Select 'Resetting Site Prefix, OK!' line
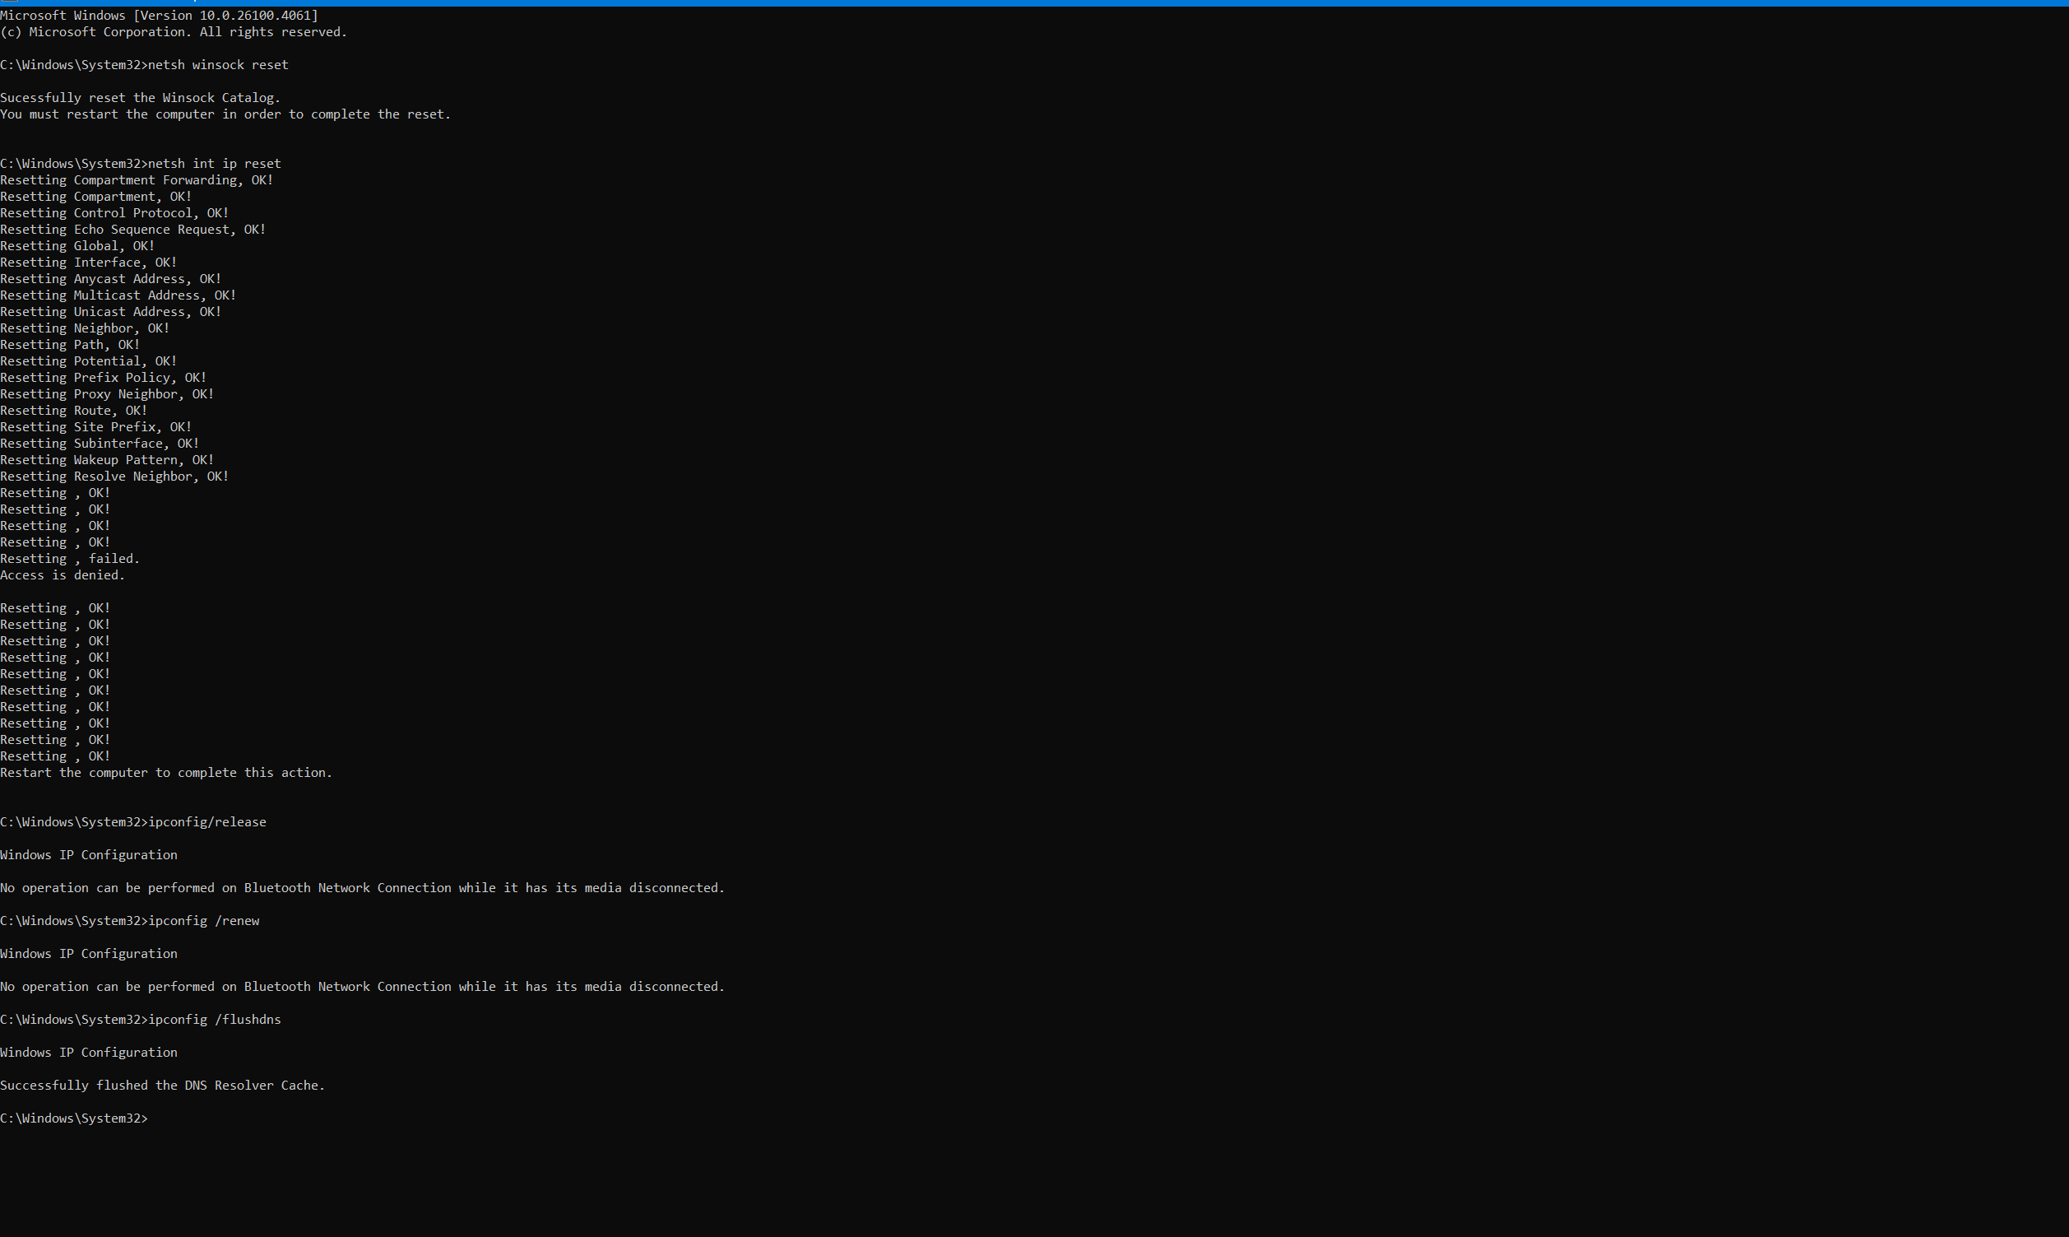This screenshot has width=2069, height=1237. [95, 427]
